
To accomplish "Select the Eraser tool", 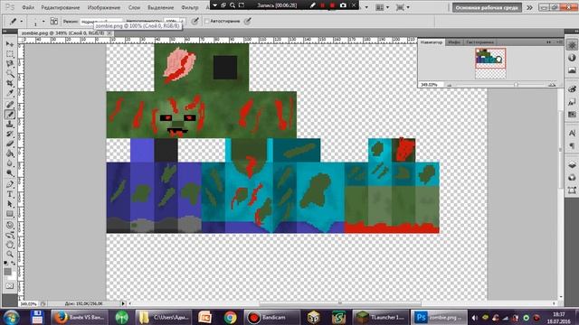I will pyautogui.click(x=10, y=144).
